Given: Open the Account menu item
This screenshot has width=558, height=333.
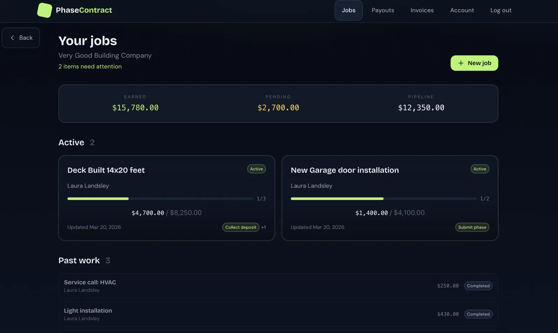Looking at the screenshot, I should (462, 10).
